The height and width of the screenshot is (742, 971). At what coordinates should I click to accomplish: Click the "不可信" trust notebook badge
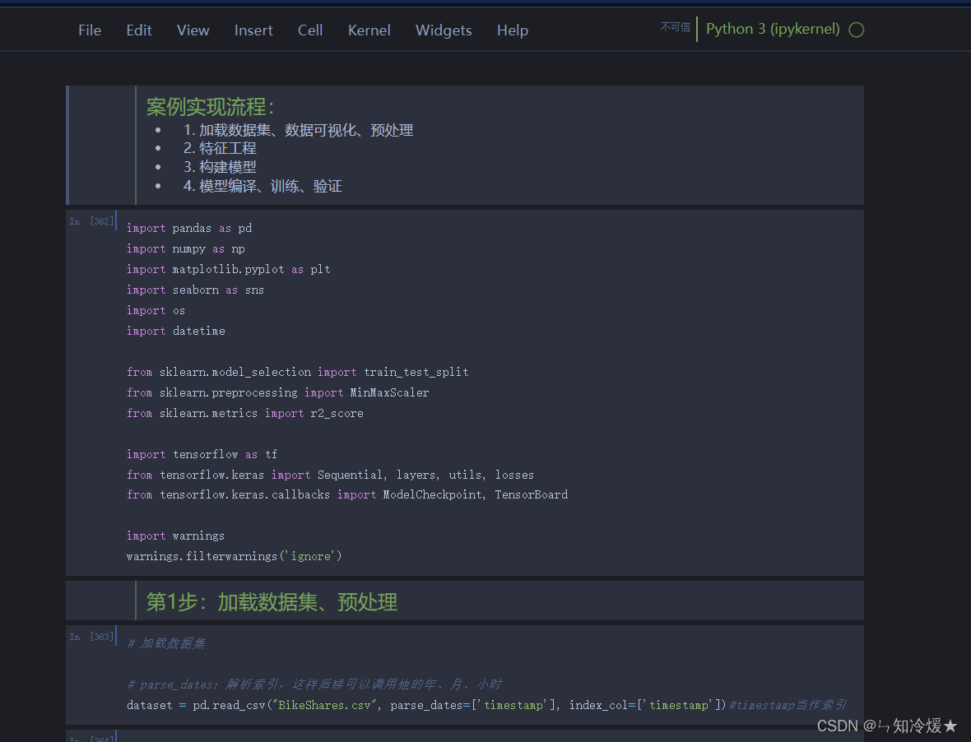tap(675, 27)
